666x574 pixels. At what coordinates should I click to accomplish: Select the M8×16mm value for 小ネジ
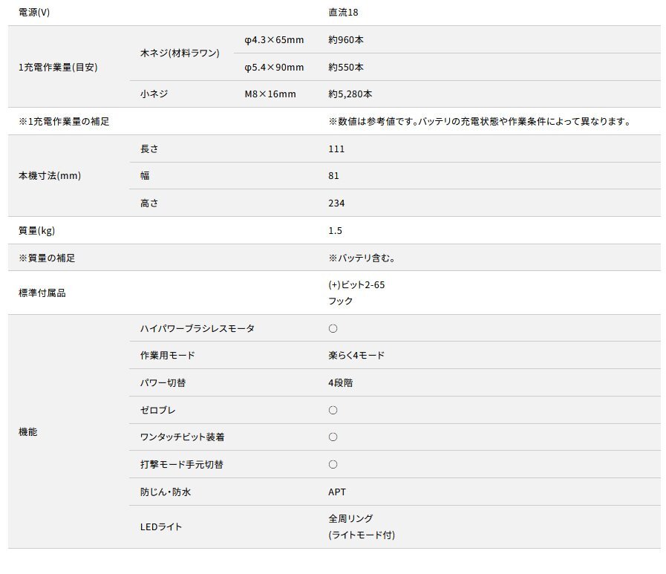pos(270,94)
